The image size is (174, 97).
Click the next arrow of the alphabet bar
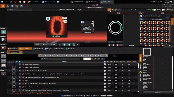tap(106, 56)
